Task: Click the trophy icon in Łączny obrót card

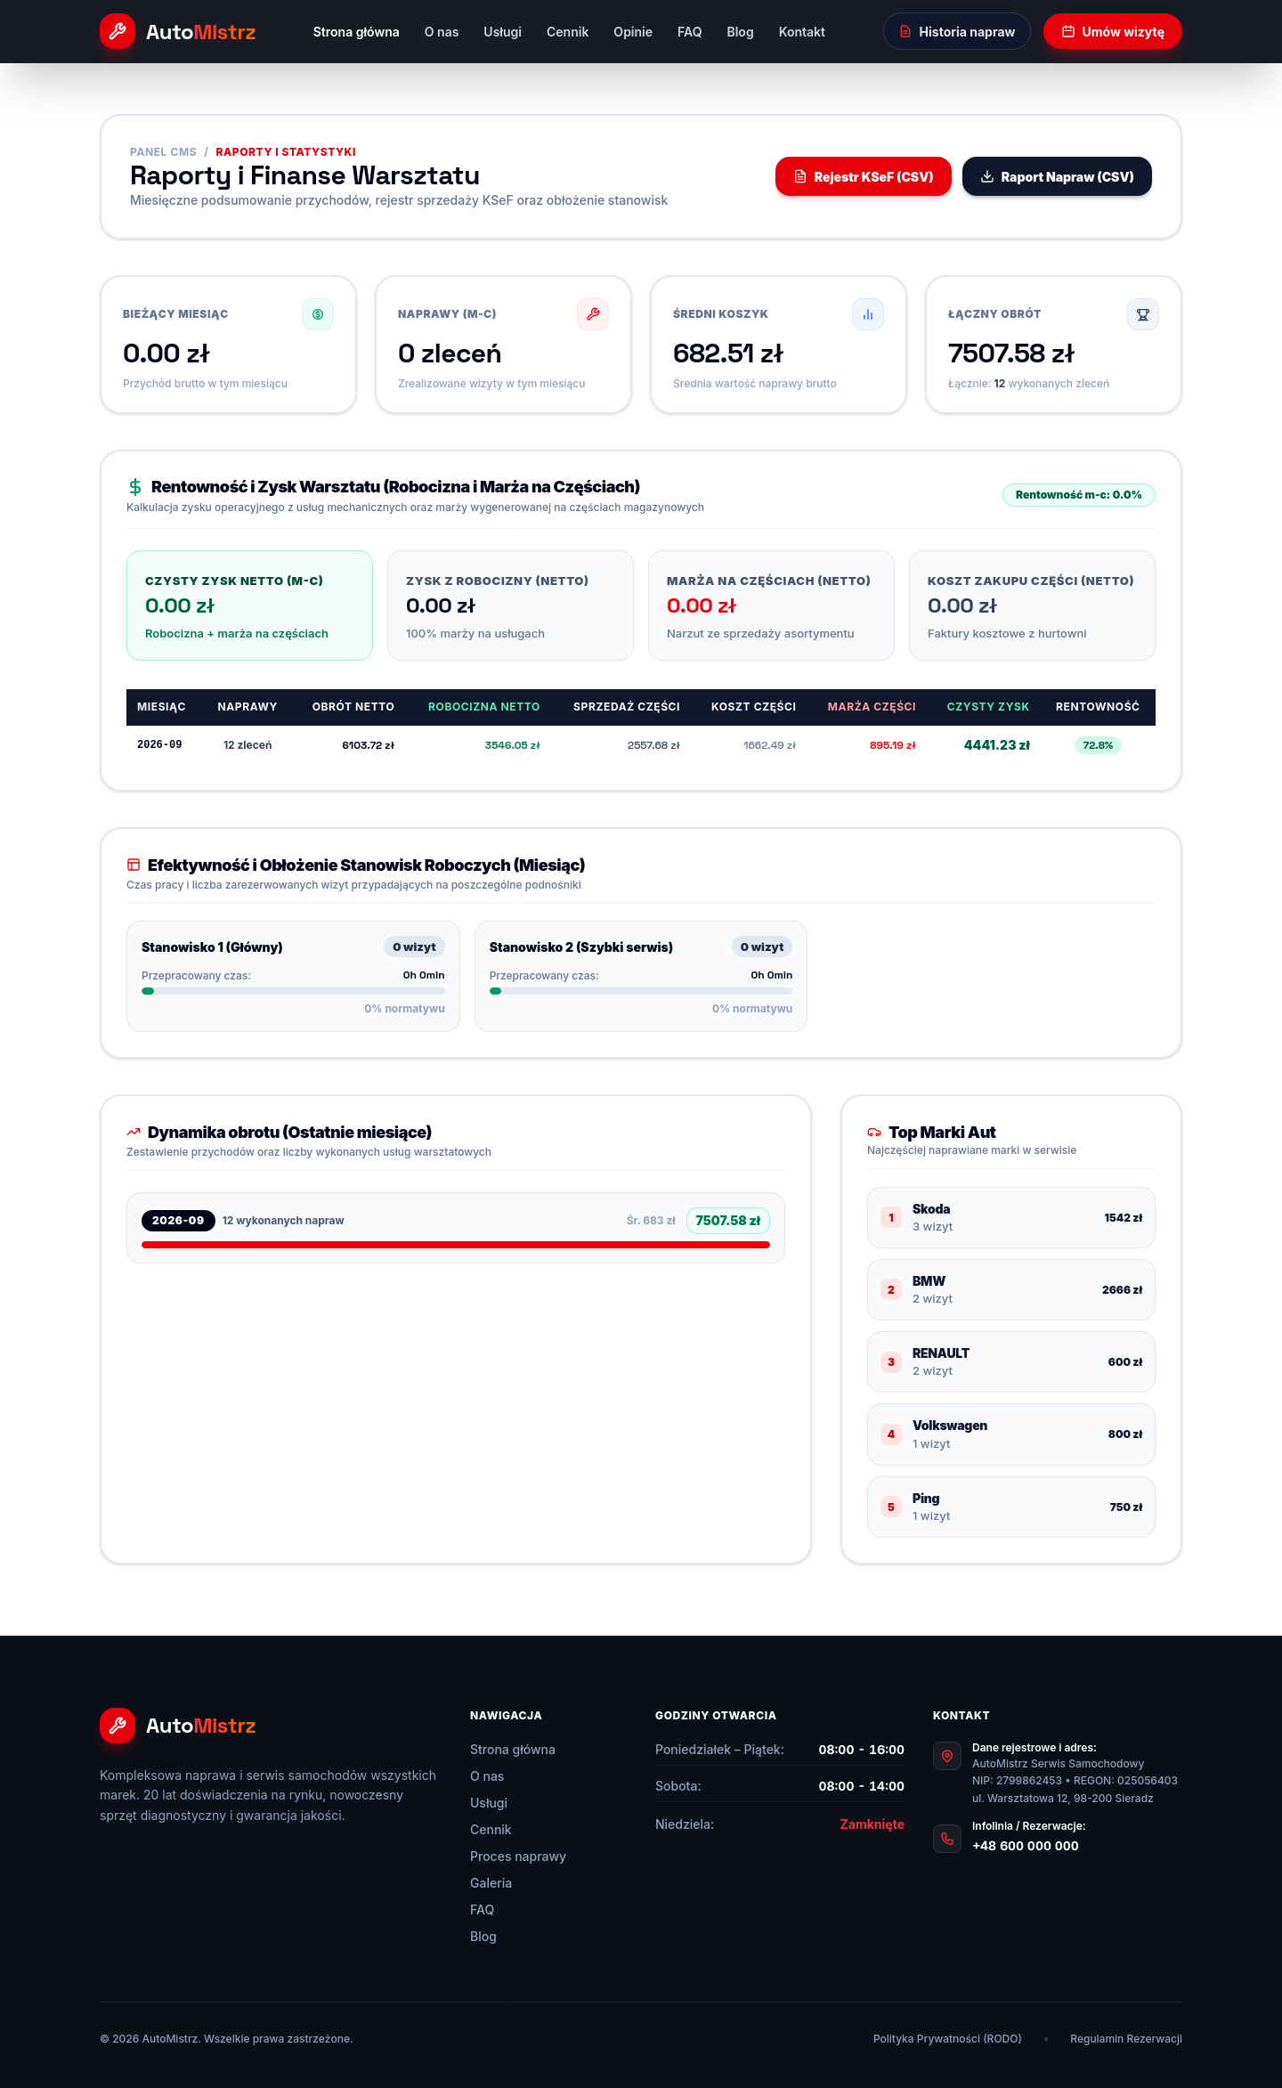Action: [1143, 314]
